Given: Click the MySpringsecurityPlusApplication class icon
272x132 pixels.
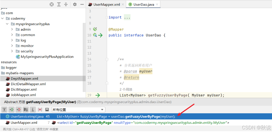Looking at the screenshot, I should pyautogui.click(x=18, y=57).
